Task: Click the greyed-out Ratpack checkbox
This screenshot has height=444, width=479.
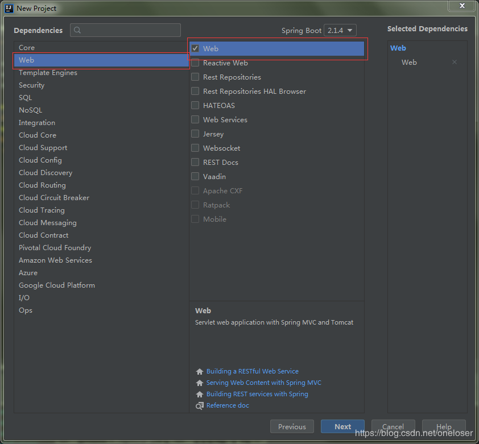Action: click(x=195, y=205)
